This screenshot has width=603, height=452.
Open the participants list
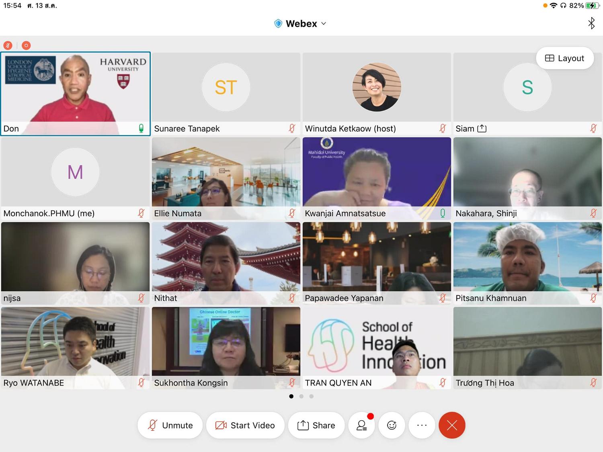pos(362,425)
